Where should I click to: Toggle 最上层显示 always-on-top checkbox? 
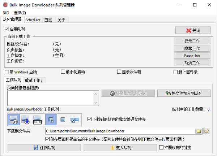click(x=176, y=72)
